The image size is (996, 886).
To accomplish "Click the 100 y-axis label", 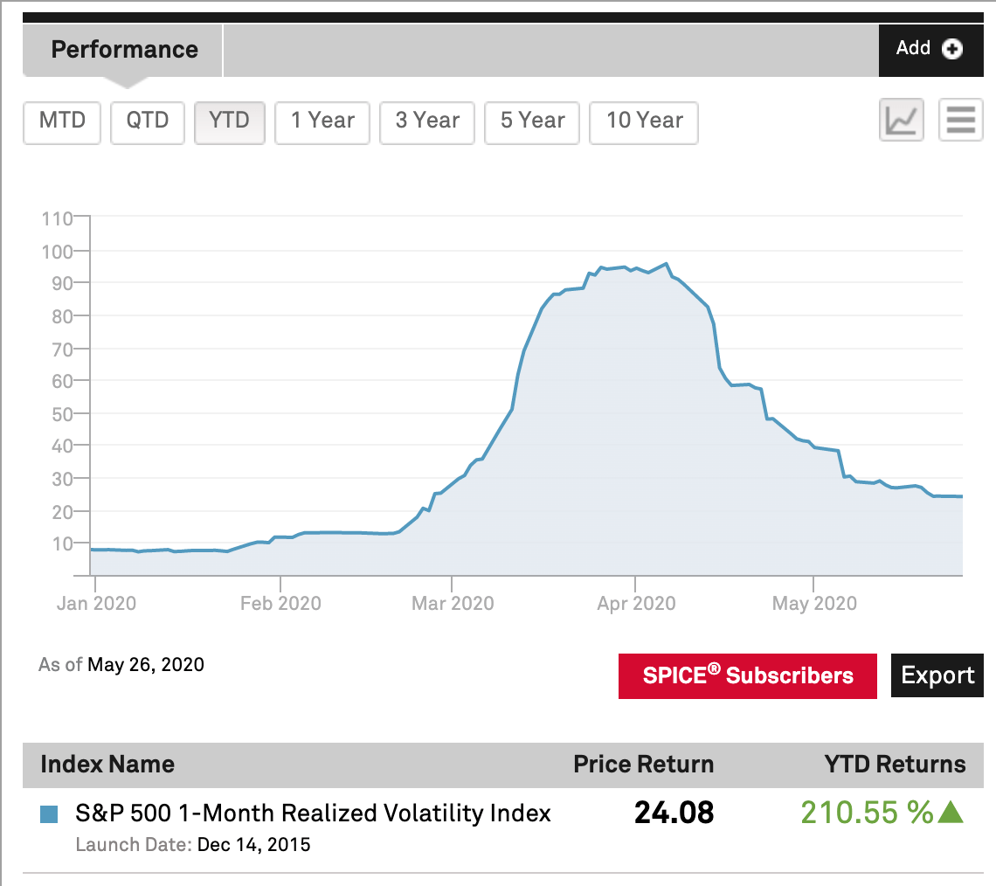I will pos(57,253).
